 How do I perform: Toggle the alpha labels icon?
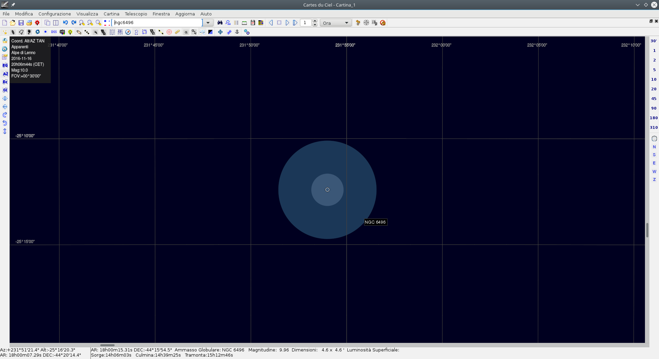tap(186, 32)
